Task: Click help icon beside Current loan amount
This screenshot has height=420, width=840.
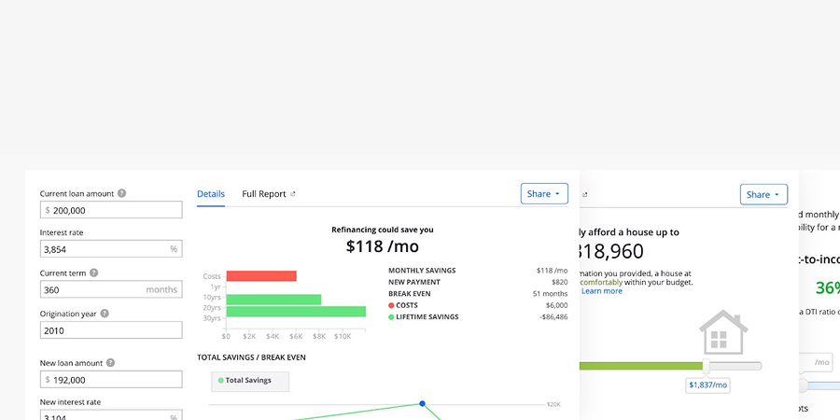Action: 121,193
